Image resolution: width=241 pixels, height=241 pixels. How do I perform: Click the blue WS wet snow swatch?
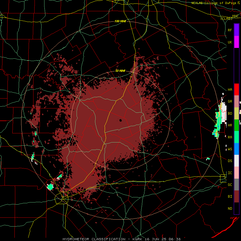[x=236, y=149]
